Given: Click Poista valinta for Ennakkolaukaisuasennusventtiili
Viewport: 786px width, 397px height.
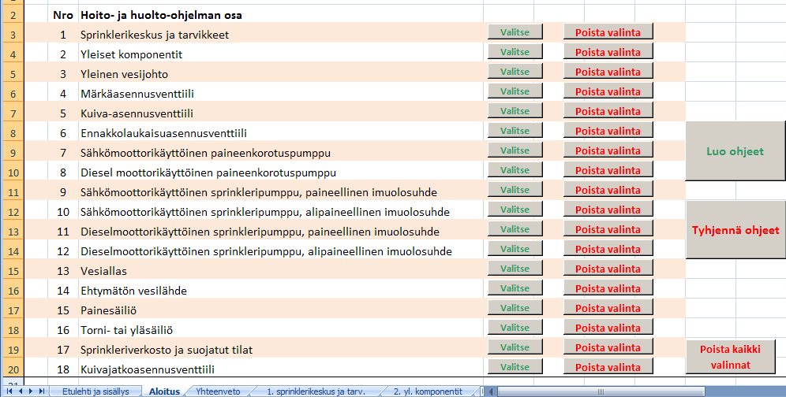Looking at the screenshot, I should click(x=608, y=131).
